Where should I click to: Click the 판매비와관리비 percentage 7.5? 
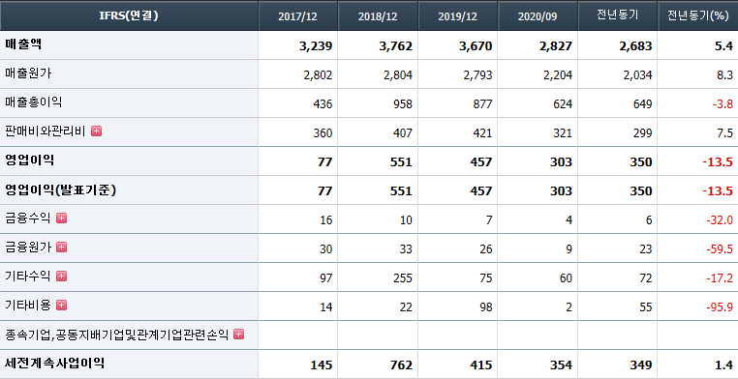click(724, 133)
